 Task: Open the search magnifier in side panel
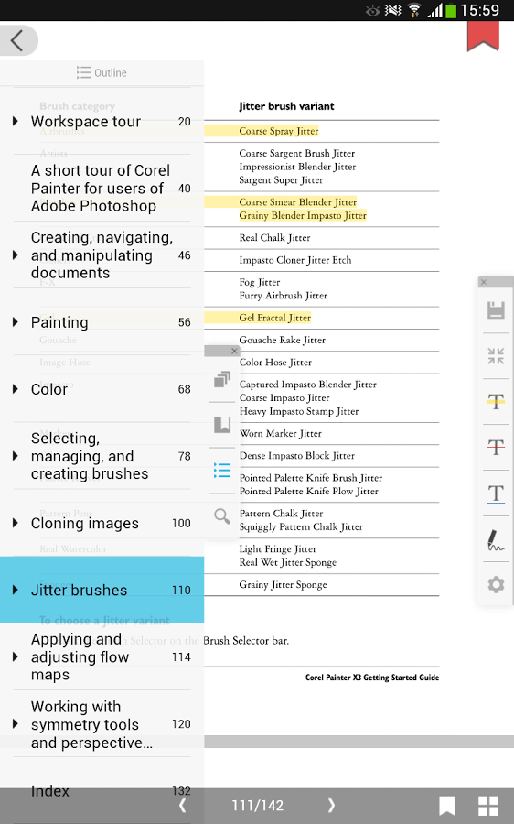(x=222, y=516)
